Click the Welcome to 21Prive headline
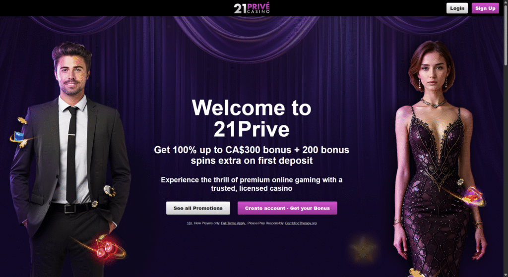508x277 pixels. 252,118
